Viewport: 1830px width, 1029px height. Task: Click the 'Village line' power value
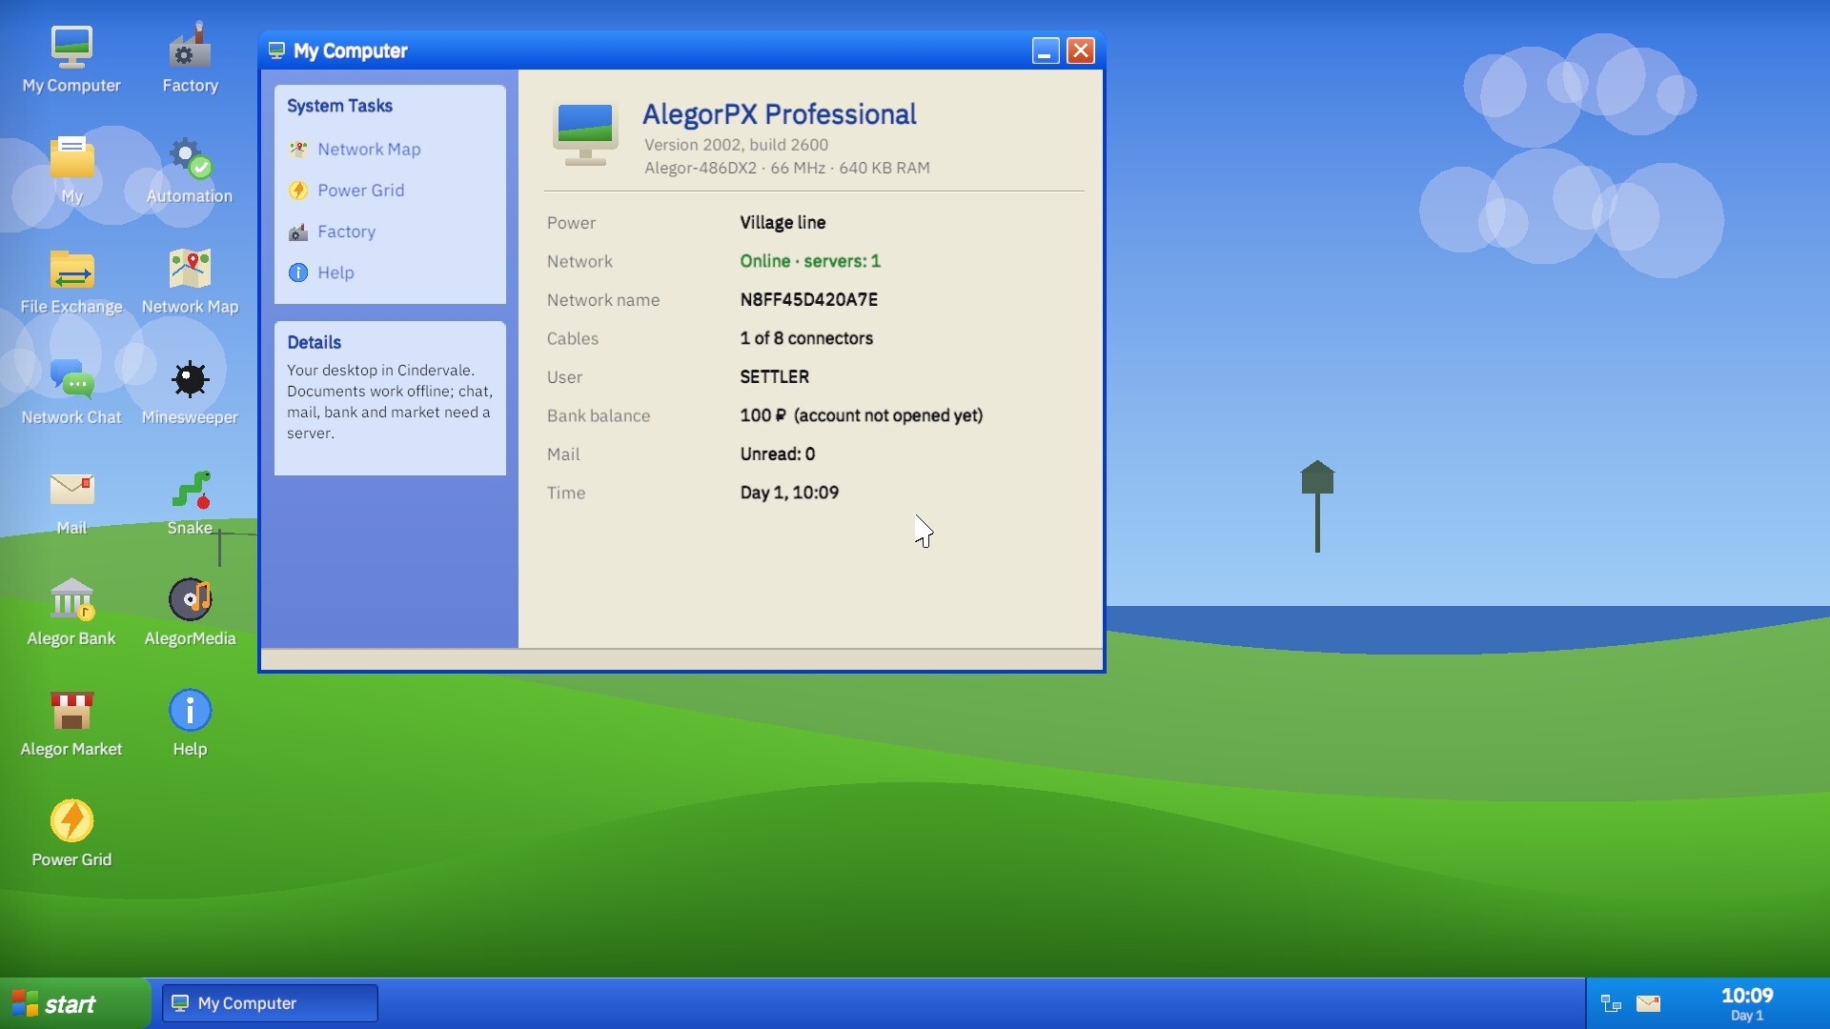coord(783,222)
